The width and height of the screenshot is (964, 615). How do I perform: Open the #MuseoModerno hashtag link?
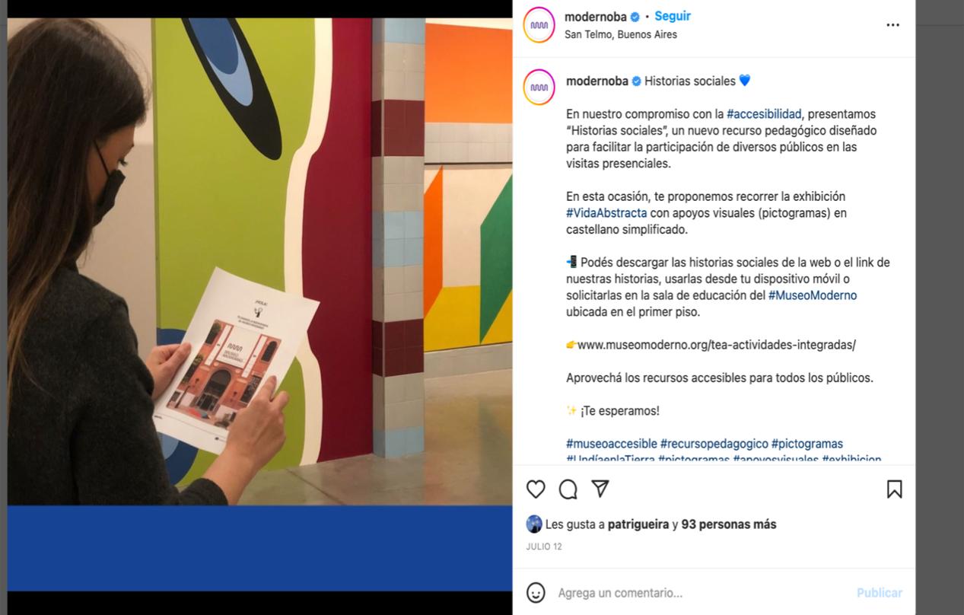(813, 295)
